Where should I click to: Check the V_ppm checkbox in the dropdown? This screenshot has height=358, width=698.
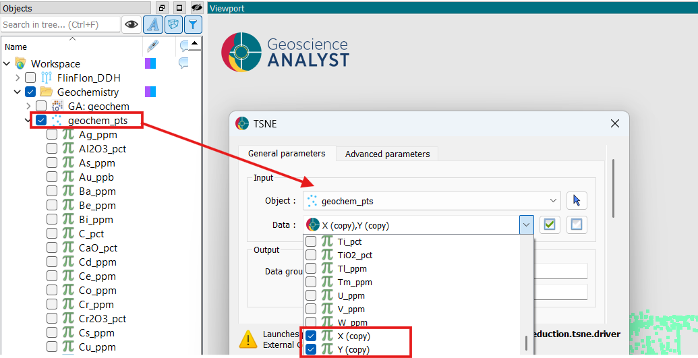[x=311, y=309]
